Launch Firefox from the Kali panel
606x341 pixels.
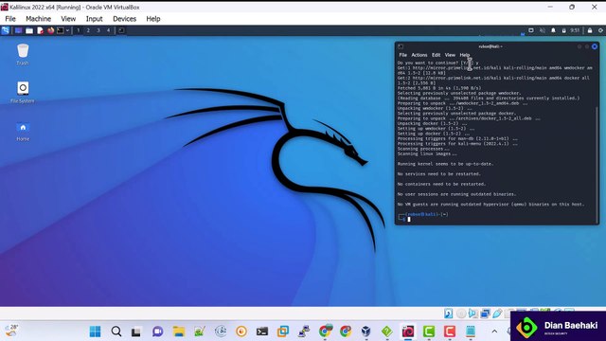(x=50, y=30)
